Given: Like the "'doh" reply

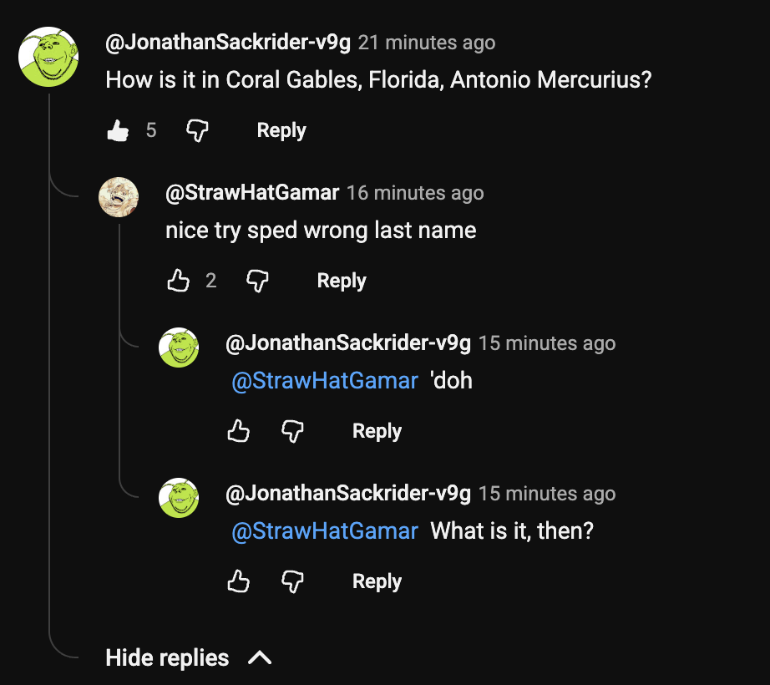Looking at the screenshot, I should tap(239, 431).
